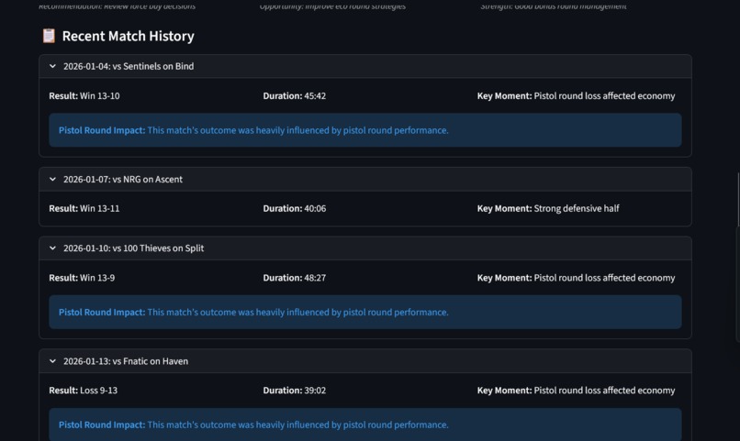Click 'Result: Win 13-9' text

(82, 278)
